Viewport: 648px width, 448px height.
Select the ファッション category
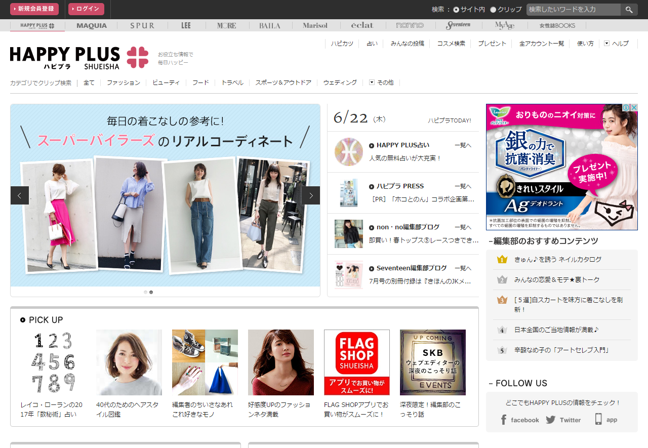tap(124, 83)
